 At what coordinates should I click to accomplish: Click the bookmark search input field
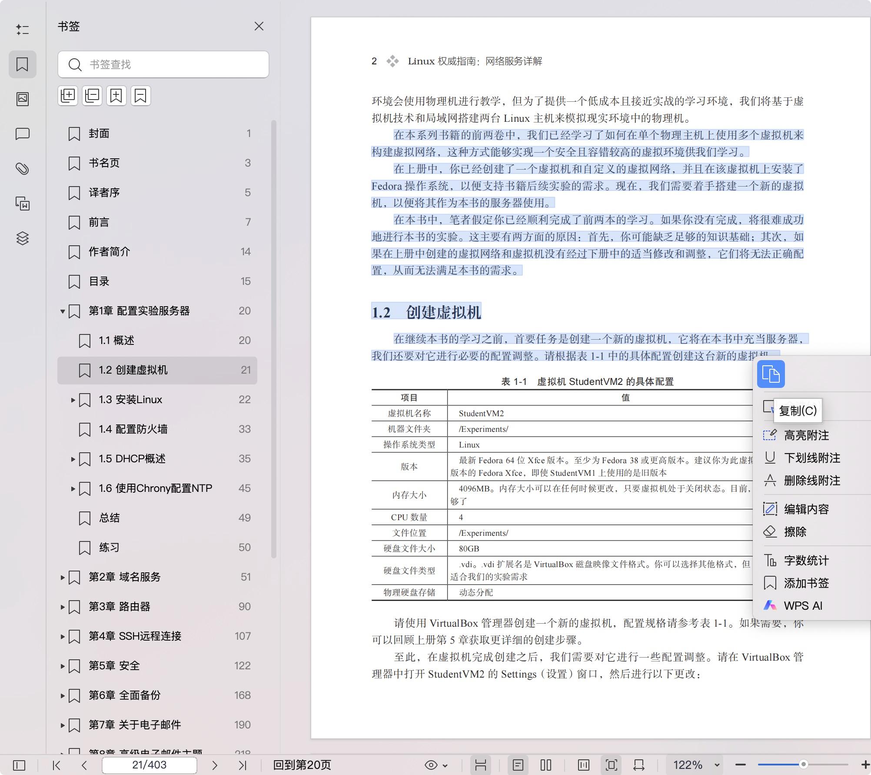[x=163, y=64]
